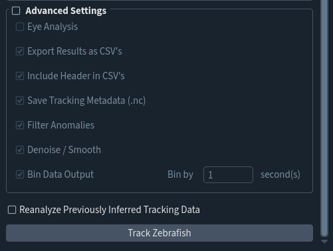
Task: Click the Advanced Settings group title text
Action: (x=66, y=11)
